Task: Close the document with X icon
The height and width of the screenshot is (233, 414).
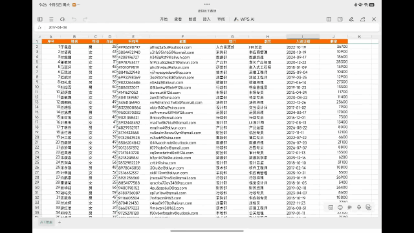Action: tap(374, 19)
